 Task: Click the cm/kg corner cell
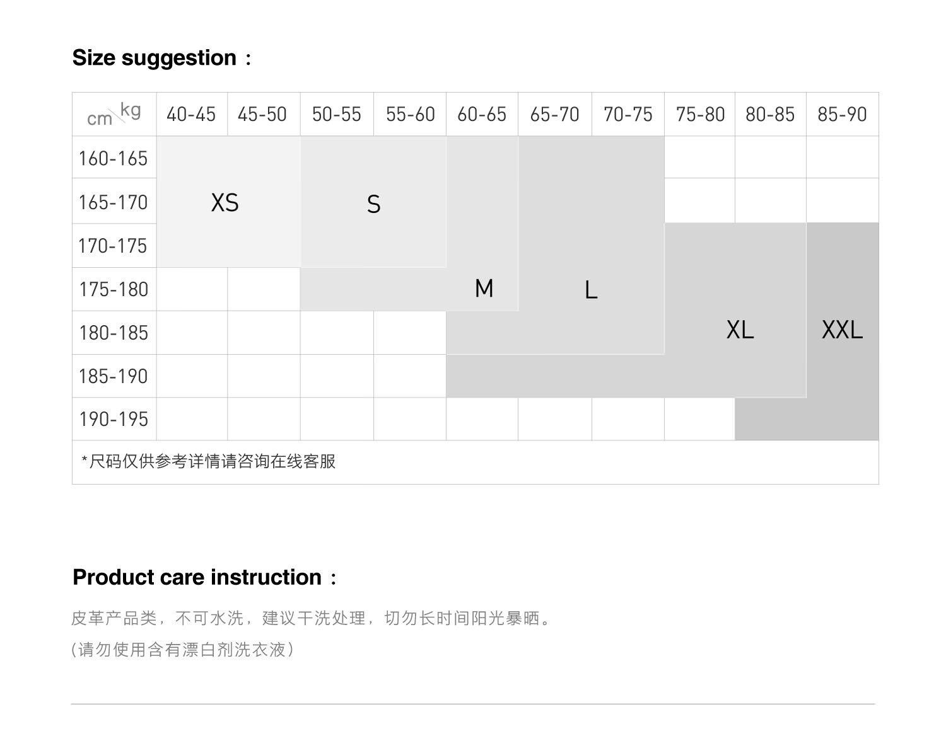(114, 114)
